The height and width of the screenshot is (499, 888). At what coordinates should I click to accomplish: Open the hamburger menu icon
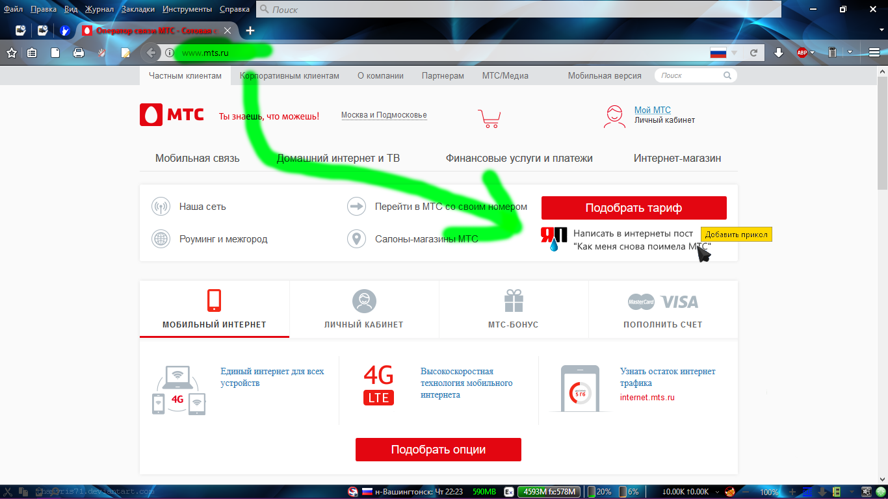coord(874,53)
